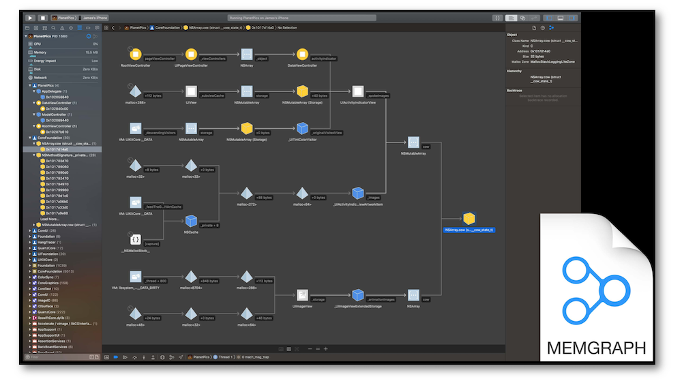Select the __NSMallocBlock__ graph node
682x381 pixels.
[135, 239]
